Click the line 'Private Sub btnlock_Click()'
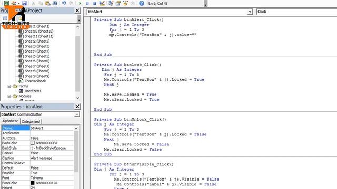 [x=127, y=65]
